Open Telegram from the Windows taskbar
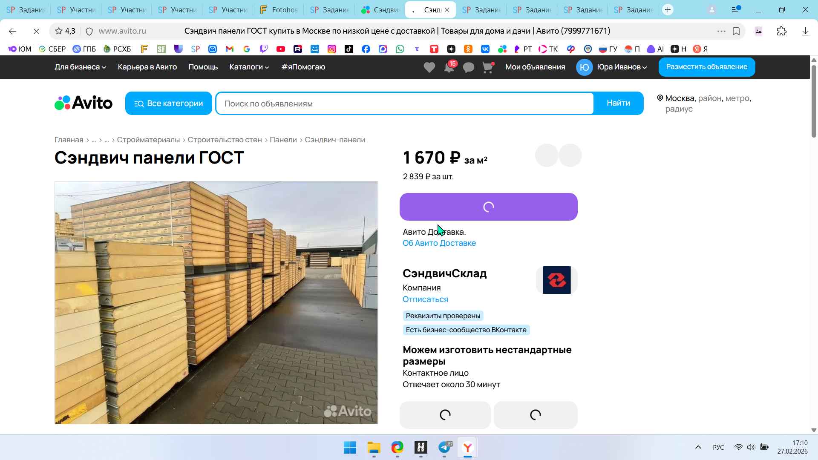The width and height of the screenshot is (818, 460). coord(444,447)
